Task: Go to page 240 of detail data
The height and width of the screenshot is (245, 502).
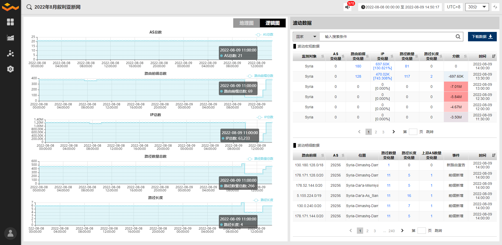Action: point(391,231)
